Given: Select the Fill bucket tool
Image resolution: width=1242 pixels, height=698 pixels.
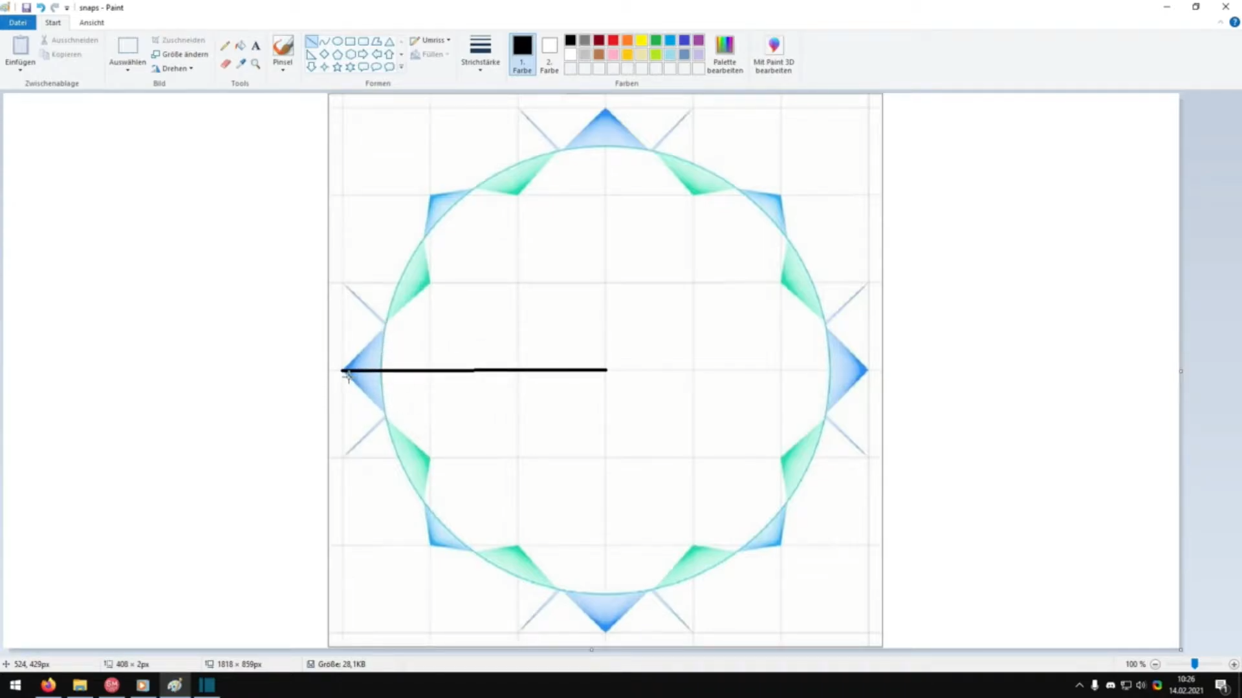Looking at the screenshot, I should (x=241, y=45).
